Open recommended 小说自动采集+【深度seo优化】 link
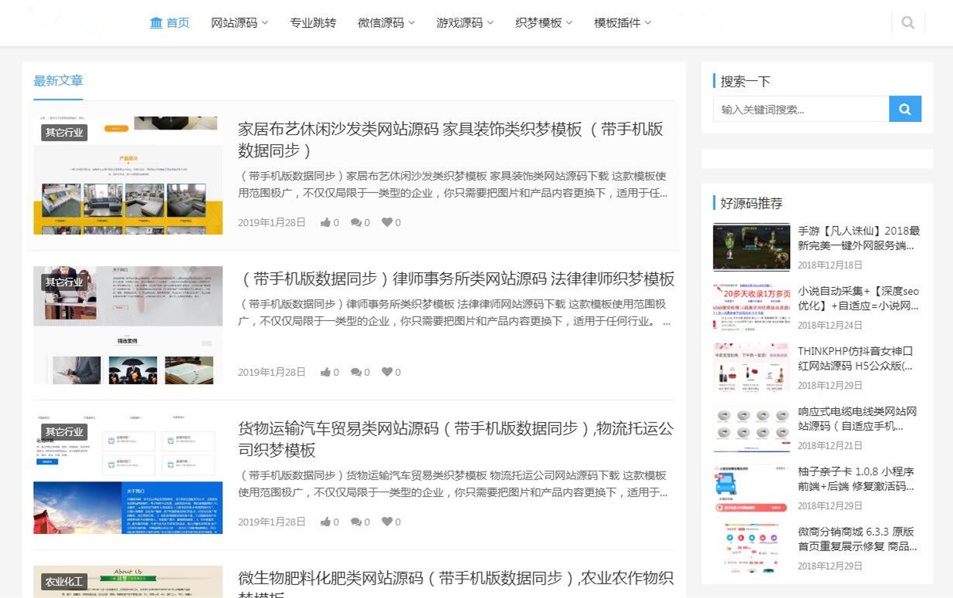Screen dimensions: 953x598 tap(859, 299)
